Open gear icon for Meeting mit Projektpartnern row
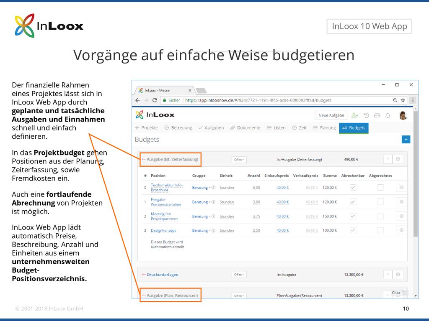 pyautogui.click(x=401, y=216)
